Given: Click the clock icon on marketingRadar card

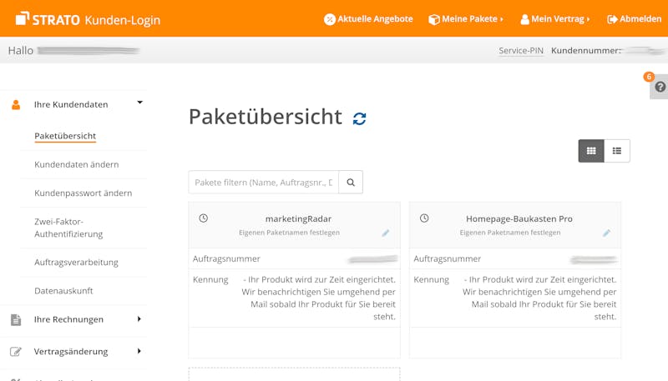Looking at the screenshot, I should [x=204, y=218].
